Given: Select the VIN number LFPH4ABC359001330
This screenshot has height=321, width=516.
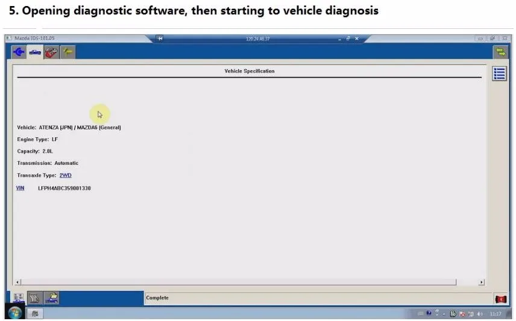Looking at the screenshot, I should point(64,188).
